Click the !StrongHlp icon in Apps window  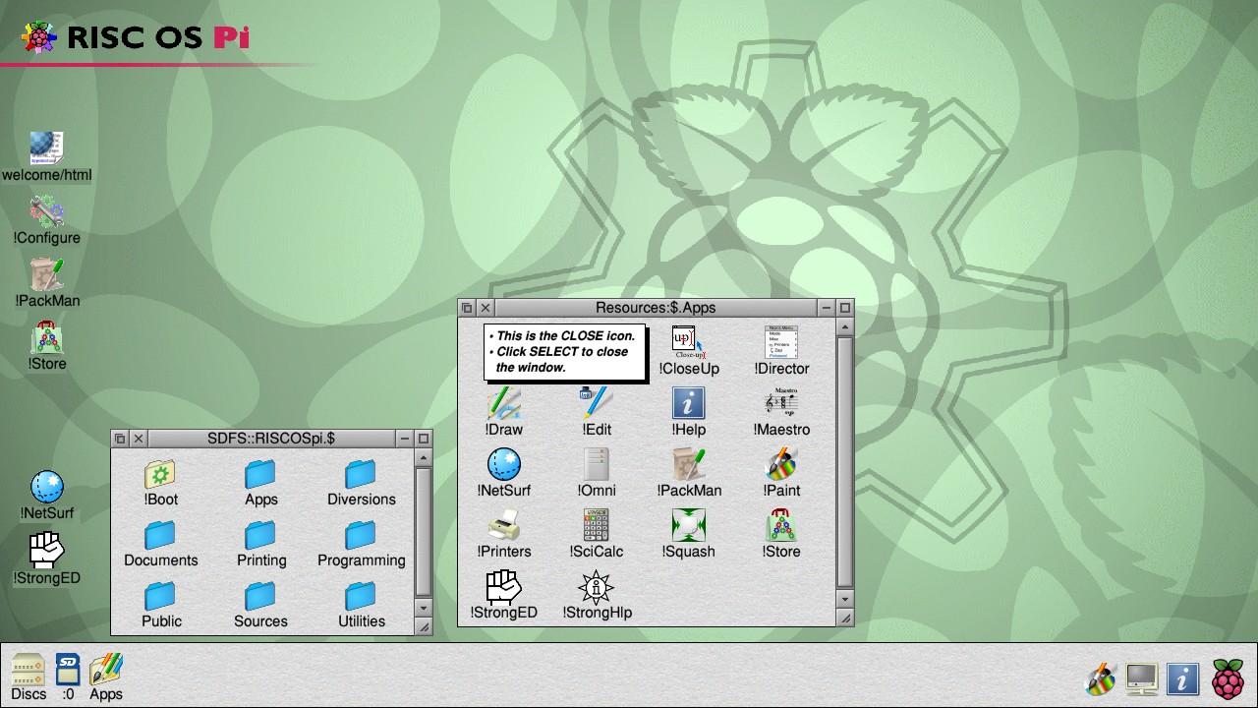596,588
